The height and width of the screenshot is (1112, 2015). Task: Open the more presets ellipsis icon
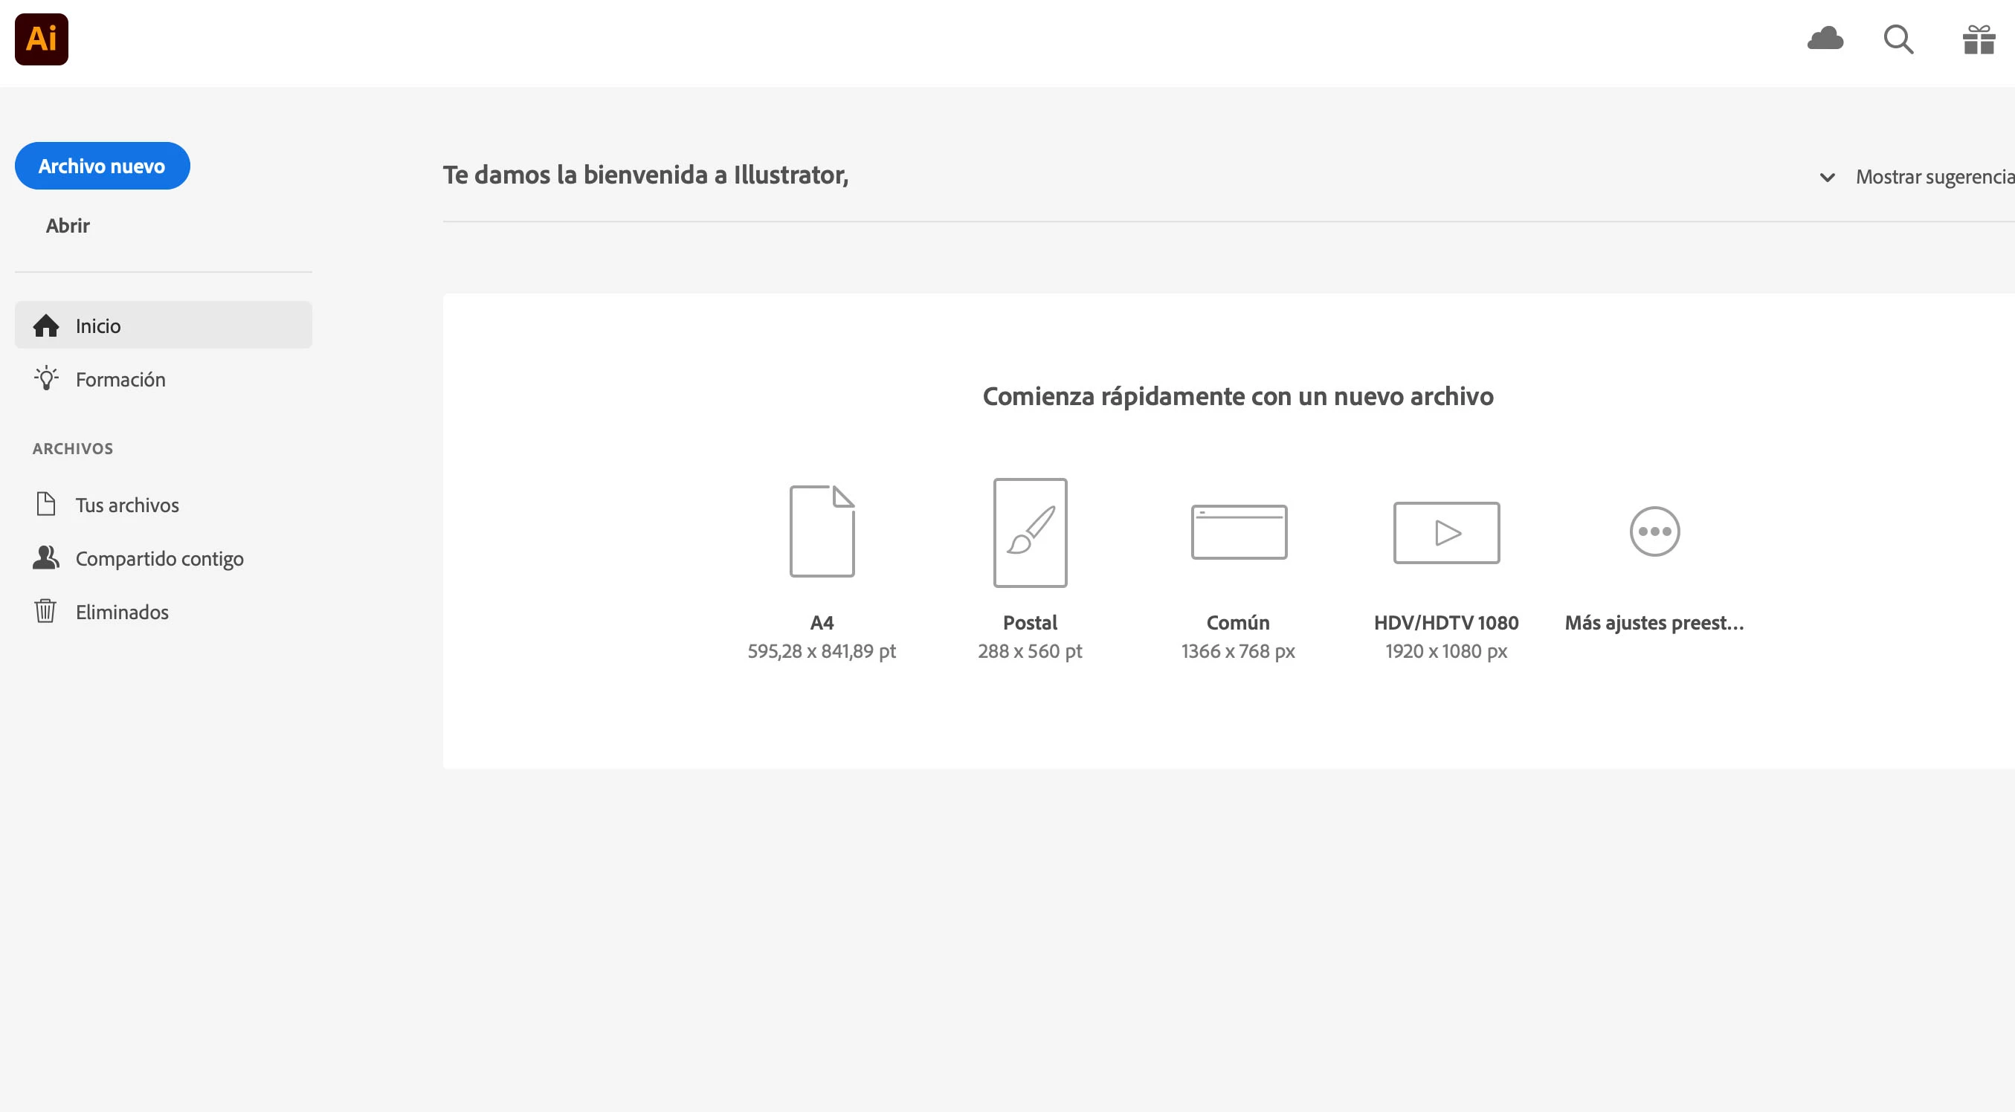pyautogui.click(x=1654, y=531)
